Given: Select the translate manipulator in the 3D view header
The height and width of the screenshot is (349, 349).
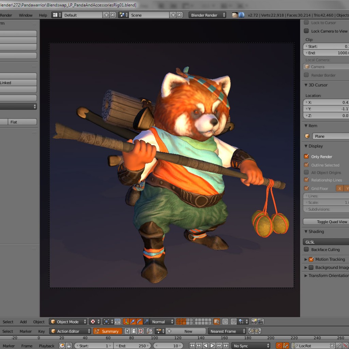Looking at the screenshot, I should tap(133, 322).
